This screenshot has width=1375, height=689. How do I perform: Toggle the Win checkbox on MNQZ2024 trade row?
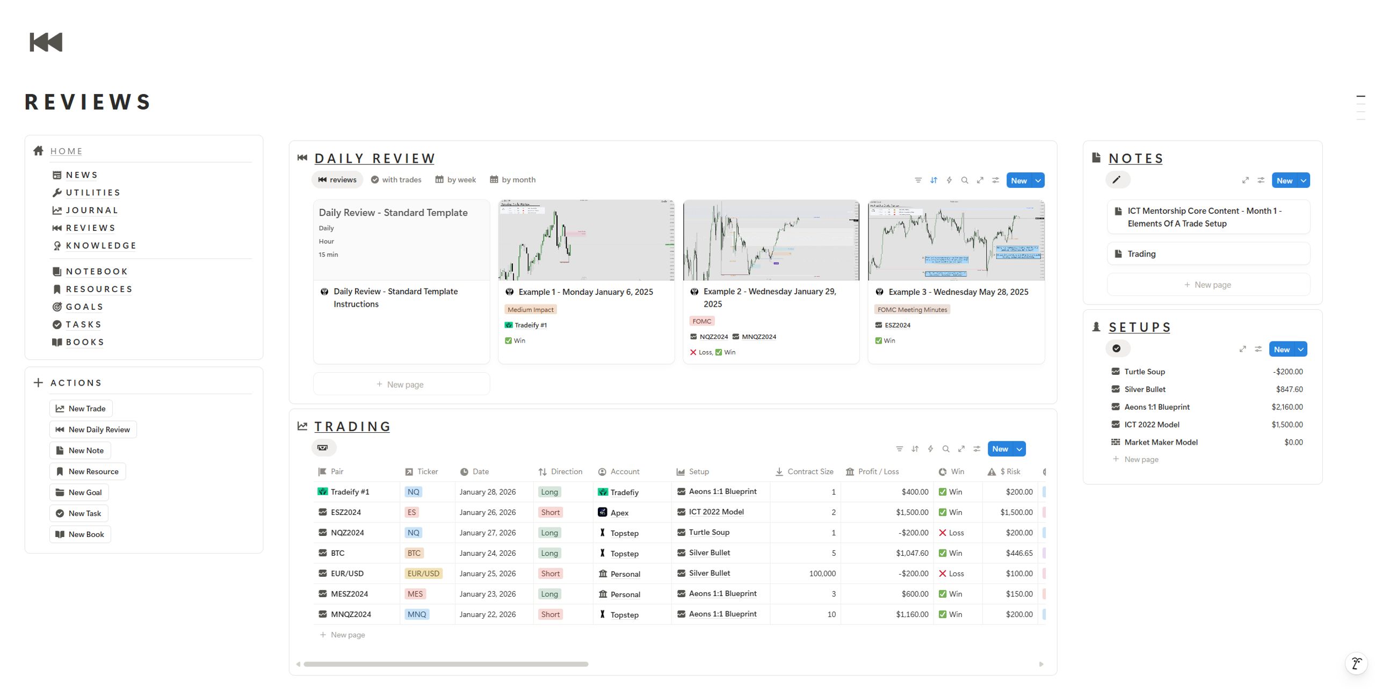943,614
